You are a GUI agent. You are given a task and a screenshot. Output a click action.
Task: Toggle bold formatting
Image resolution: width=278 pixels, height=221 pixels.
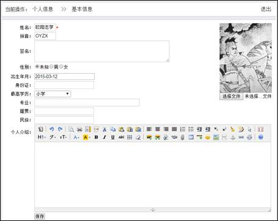coord(96,137)
